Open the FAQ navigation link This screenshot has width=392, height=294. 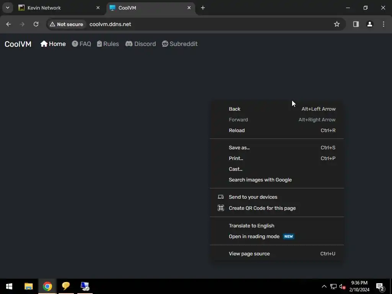point(82,44)
